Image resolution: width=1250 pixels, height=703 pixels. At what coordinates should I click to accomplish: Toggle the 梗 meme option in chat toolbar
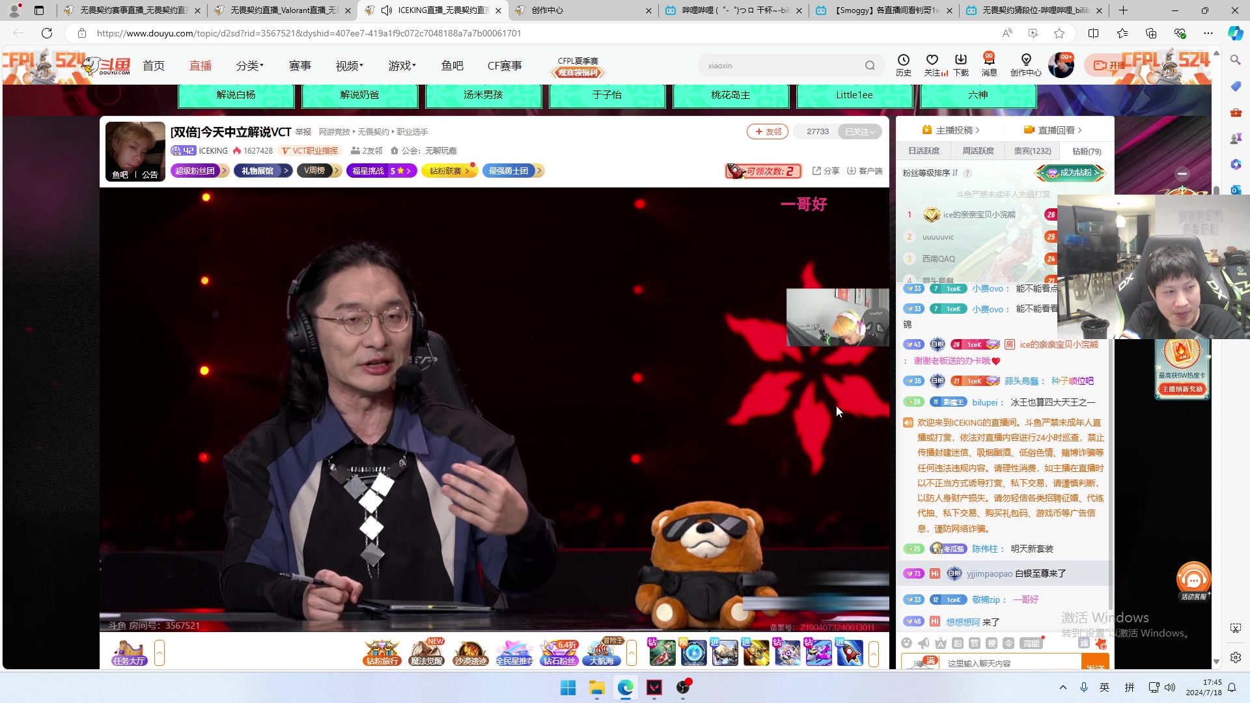click(x=992, y=643)
